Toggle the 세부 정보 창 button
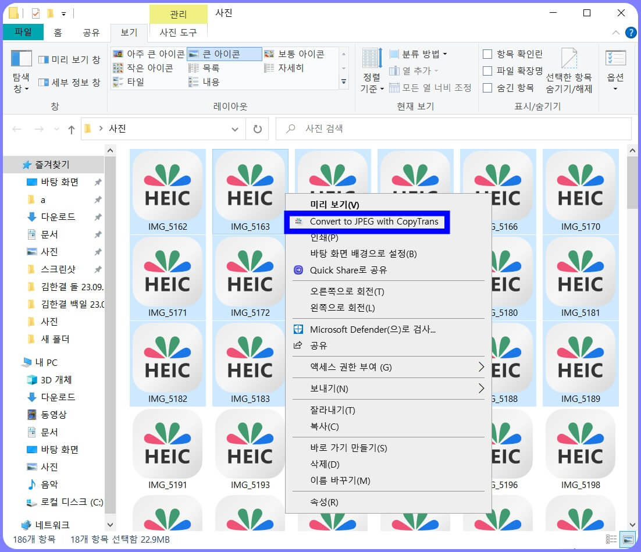This screenshot has width=641, height=552. 69,82
